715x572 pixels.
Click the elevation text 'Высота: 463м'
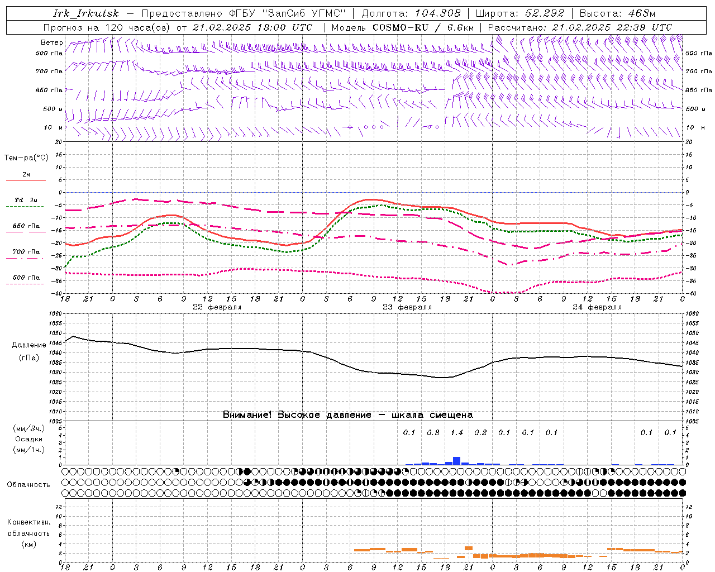[617, 13]
